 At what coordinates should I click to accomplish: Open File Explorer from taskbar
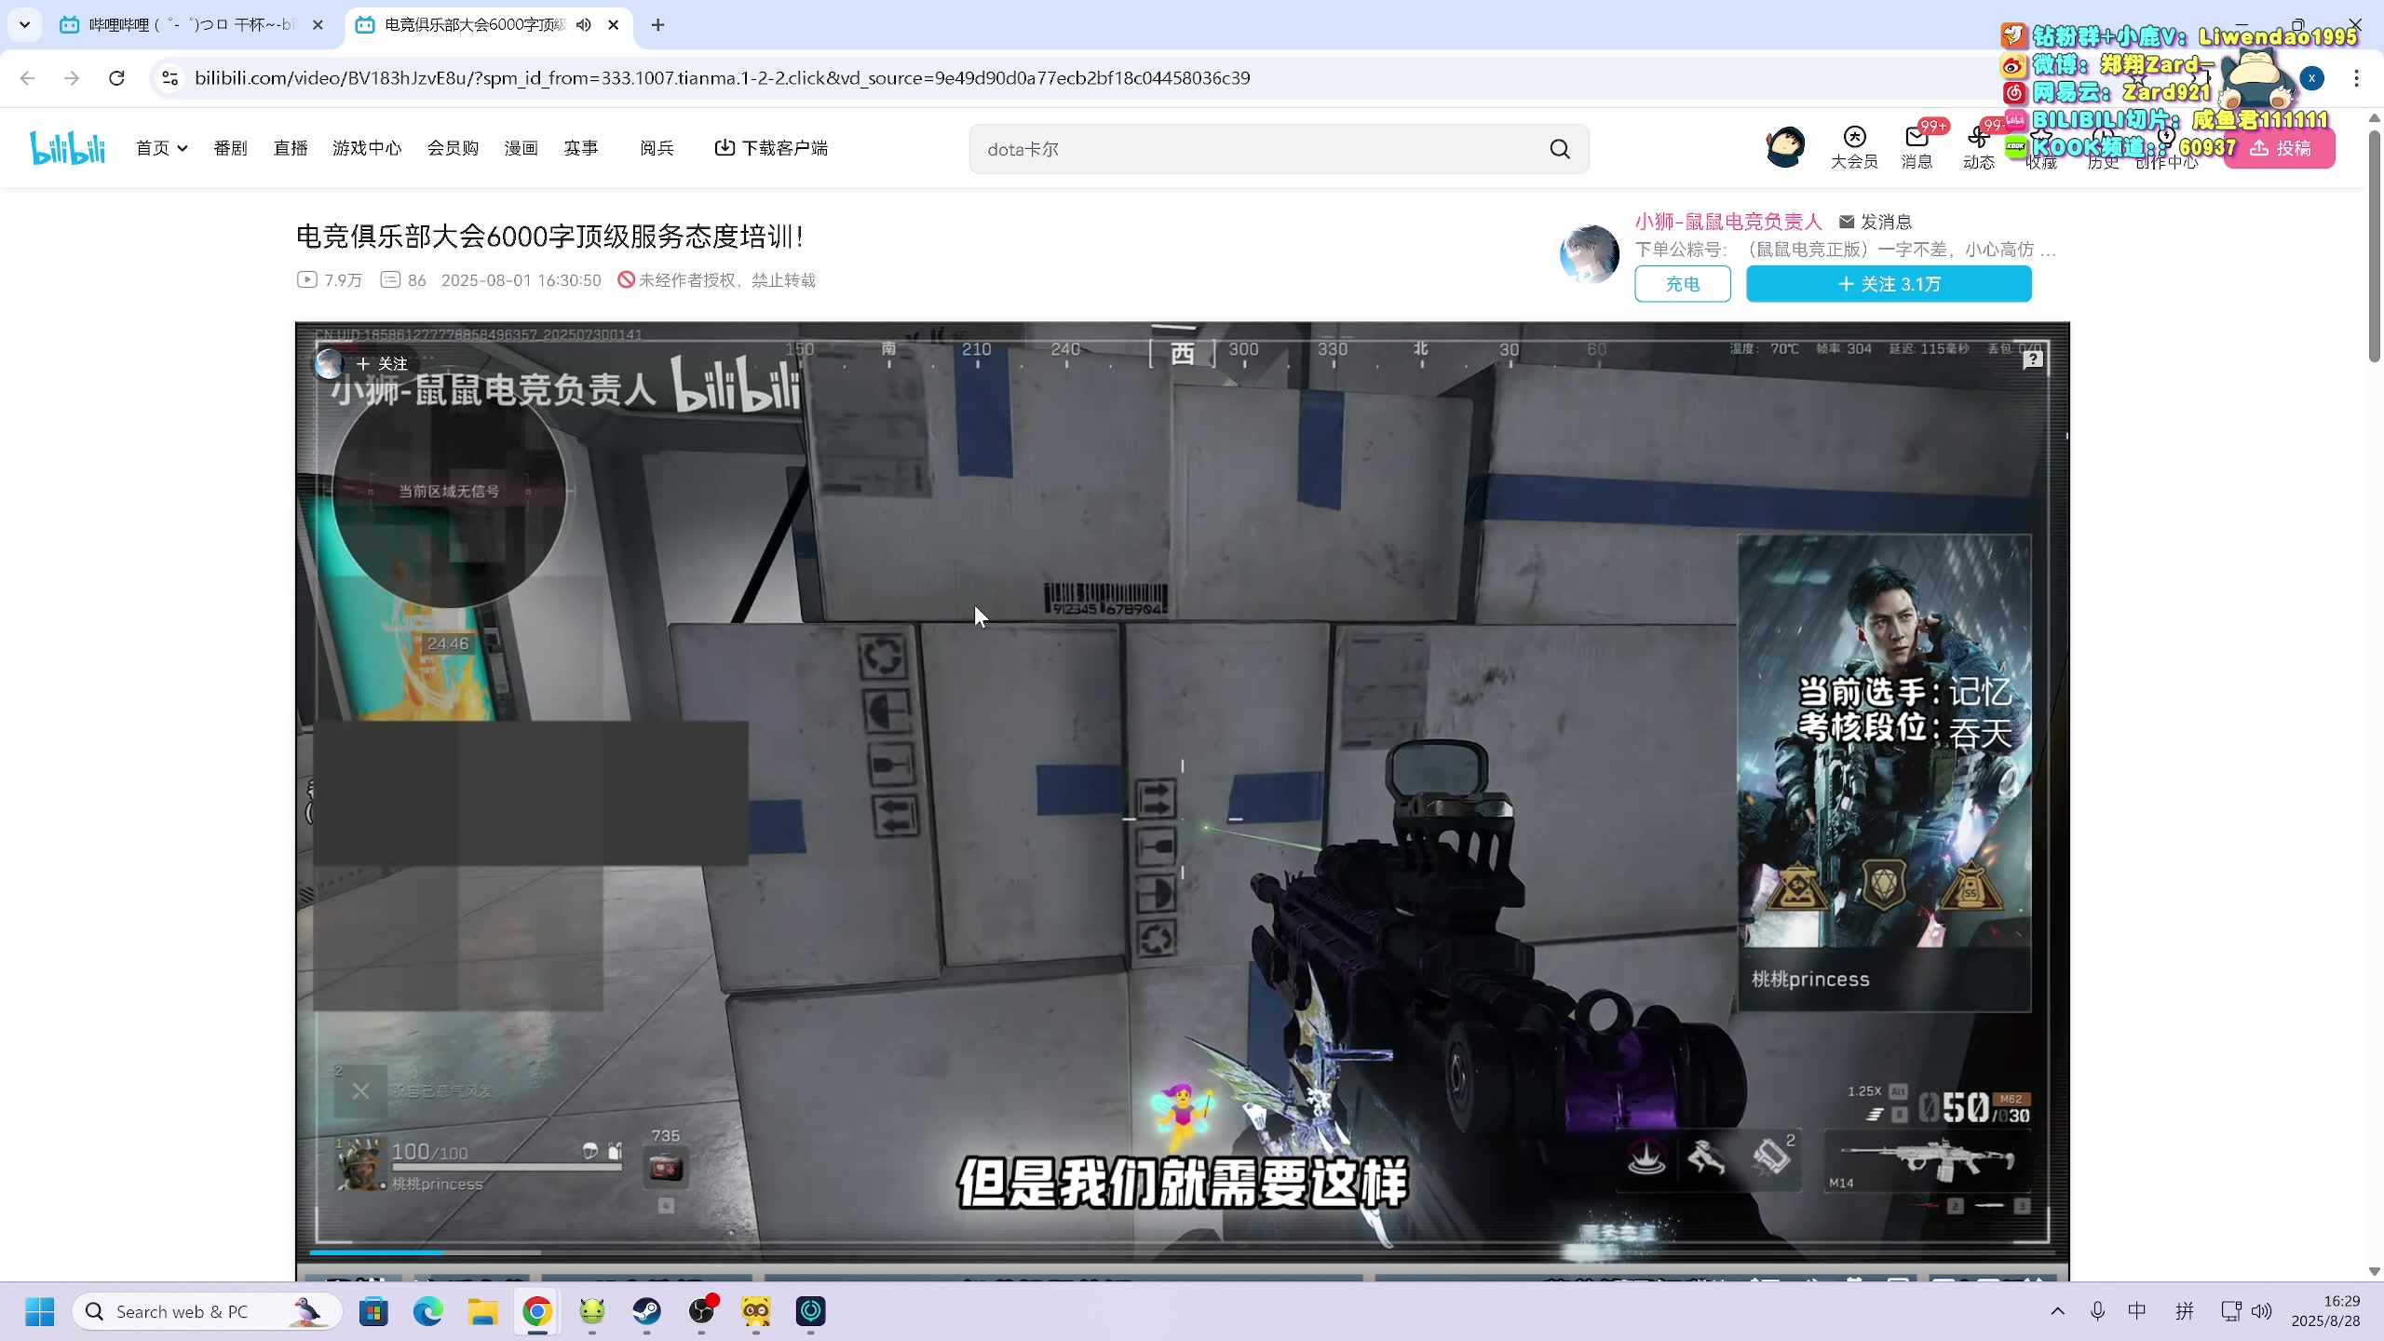(482, 1312)
